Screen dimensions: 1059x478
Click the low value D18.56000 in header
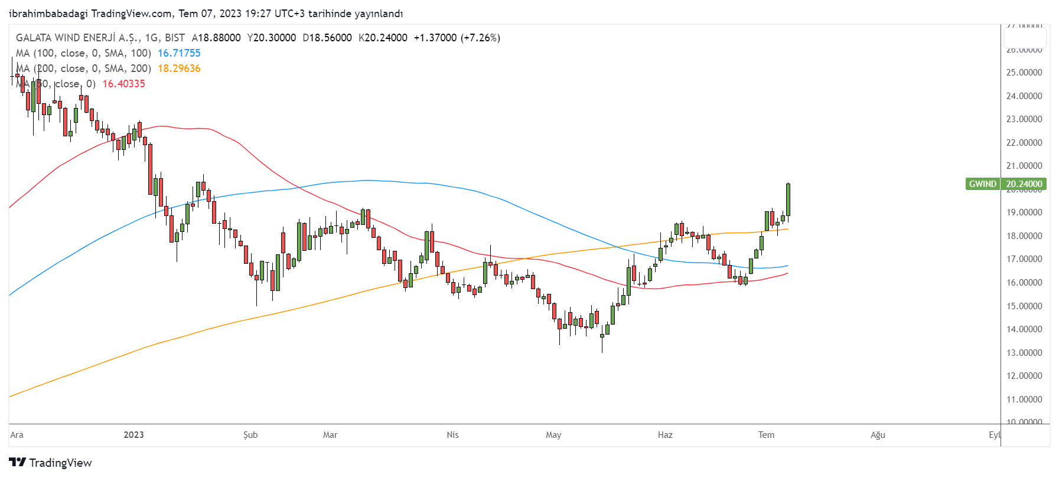click(327, 38)
